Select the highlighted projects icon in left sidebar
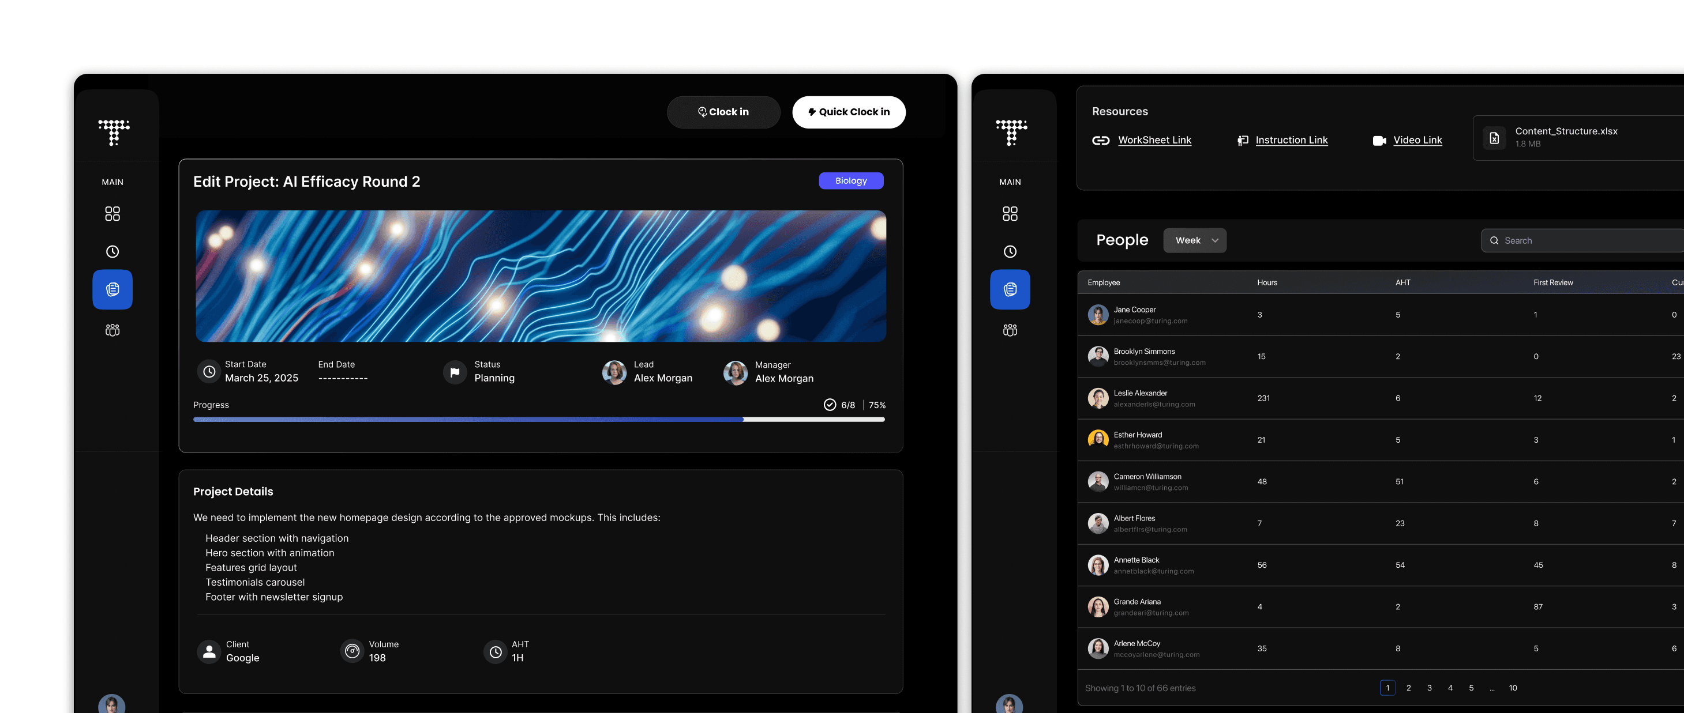The width and height of the screenshot is (1684, 713). 112,289
